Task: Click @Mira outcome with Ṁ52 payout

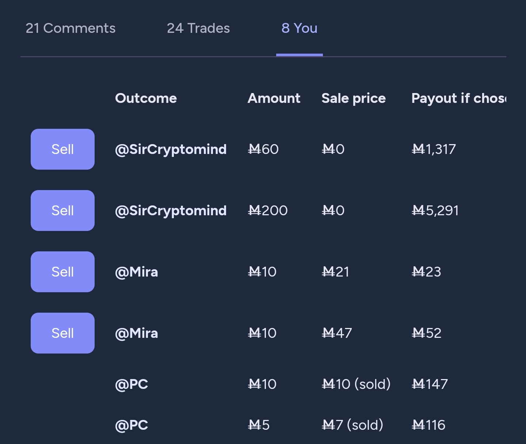Action: [x=137, y=333]
